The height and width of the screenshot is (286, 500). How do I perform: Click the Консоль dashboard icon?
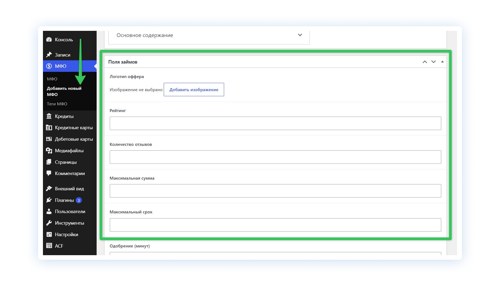49,39
